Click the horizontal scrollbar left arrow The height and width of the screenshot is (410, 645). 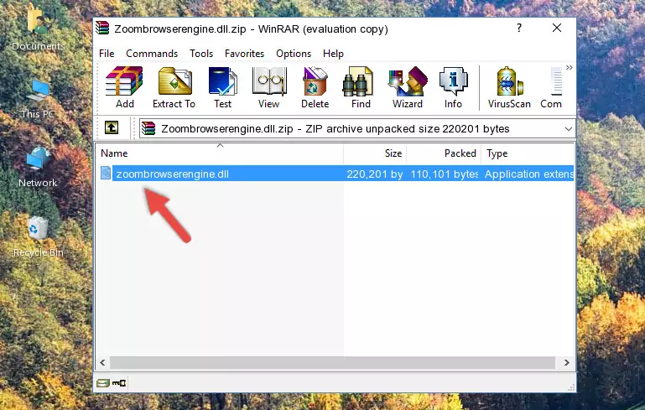103,362
